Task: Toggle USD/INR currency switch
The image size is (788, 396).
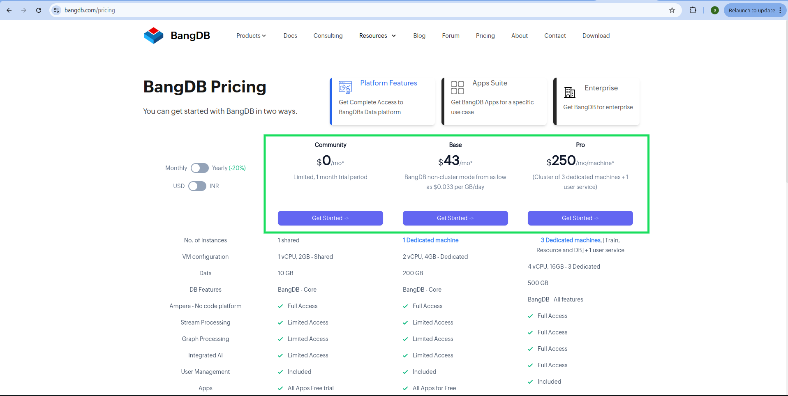Action: pyautogui.click(x=197, y=186)
